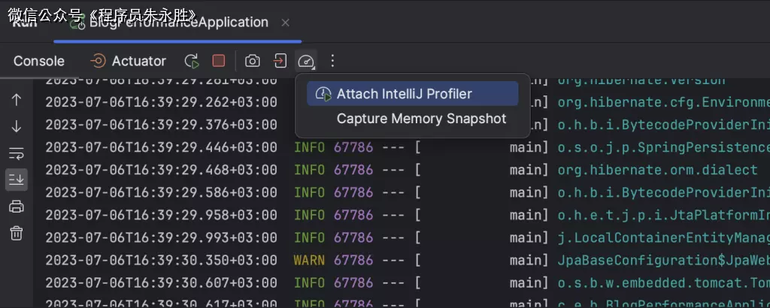
Task: Select Attach IntelliJ Profiler
Action: tap(404, 94)
